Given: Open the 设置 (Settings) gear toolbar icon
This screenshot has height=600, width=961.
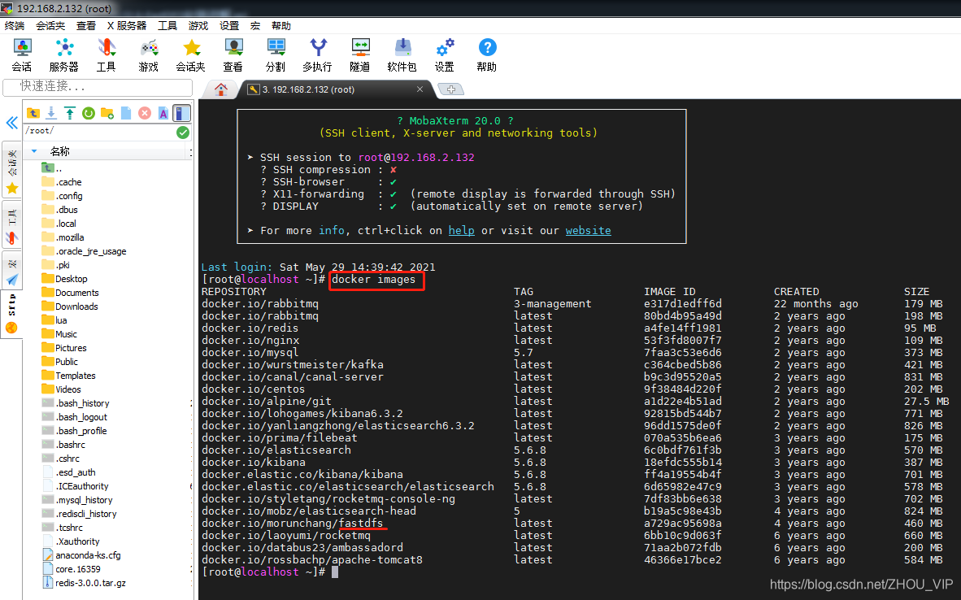Looking at the screenshot, I should (x=445, y=54).
